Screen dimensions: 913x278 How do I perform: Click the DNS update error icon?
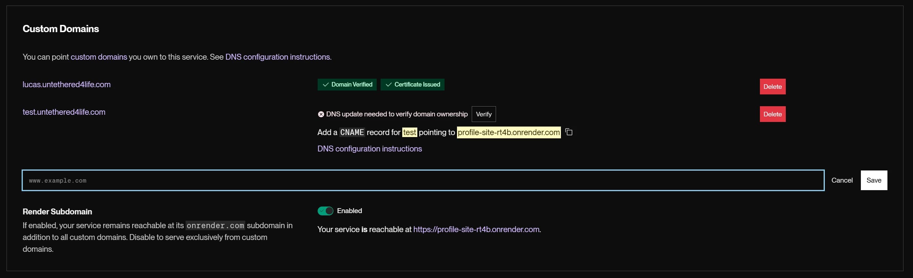pyautogui.click(x=321, y=114)
